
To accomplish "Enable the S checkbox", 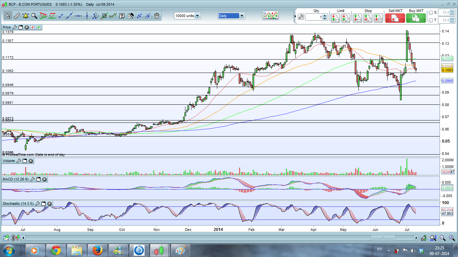I will pyautogui.click(x=431, y=13).
